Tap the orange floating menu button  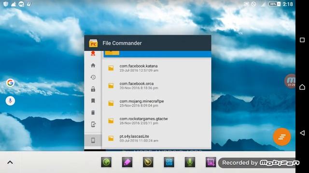[x=282, y=136]
